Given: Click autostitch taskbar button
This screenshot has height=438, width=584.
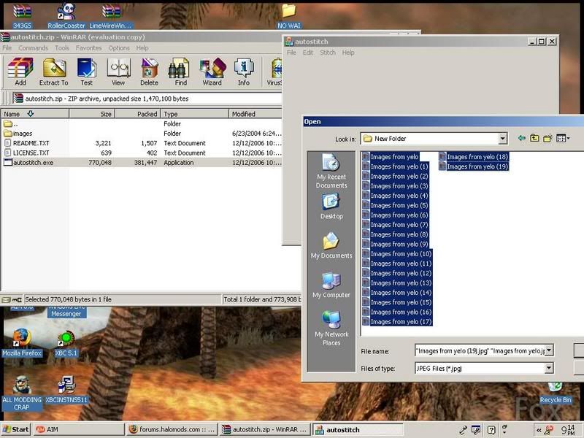Looking at the screenshot, I should (x=358, y=429).
